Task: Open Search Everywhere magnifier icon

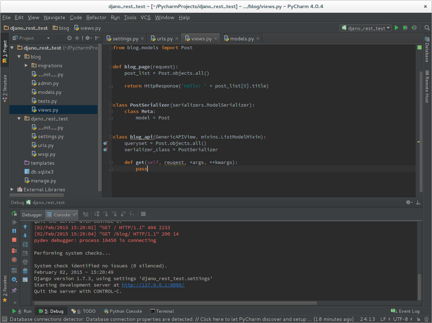Action: (x=427, y=28)
